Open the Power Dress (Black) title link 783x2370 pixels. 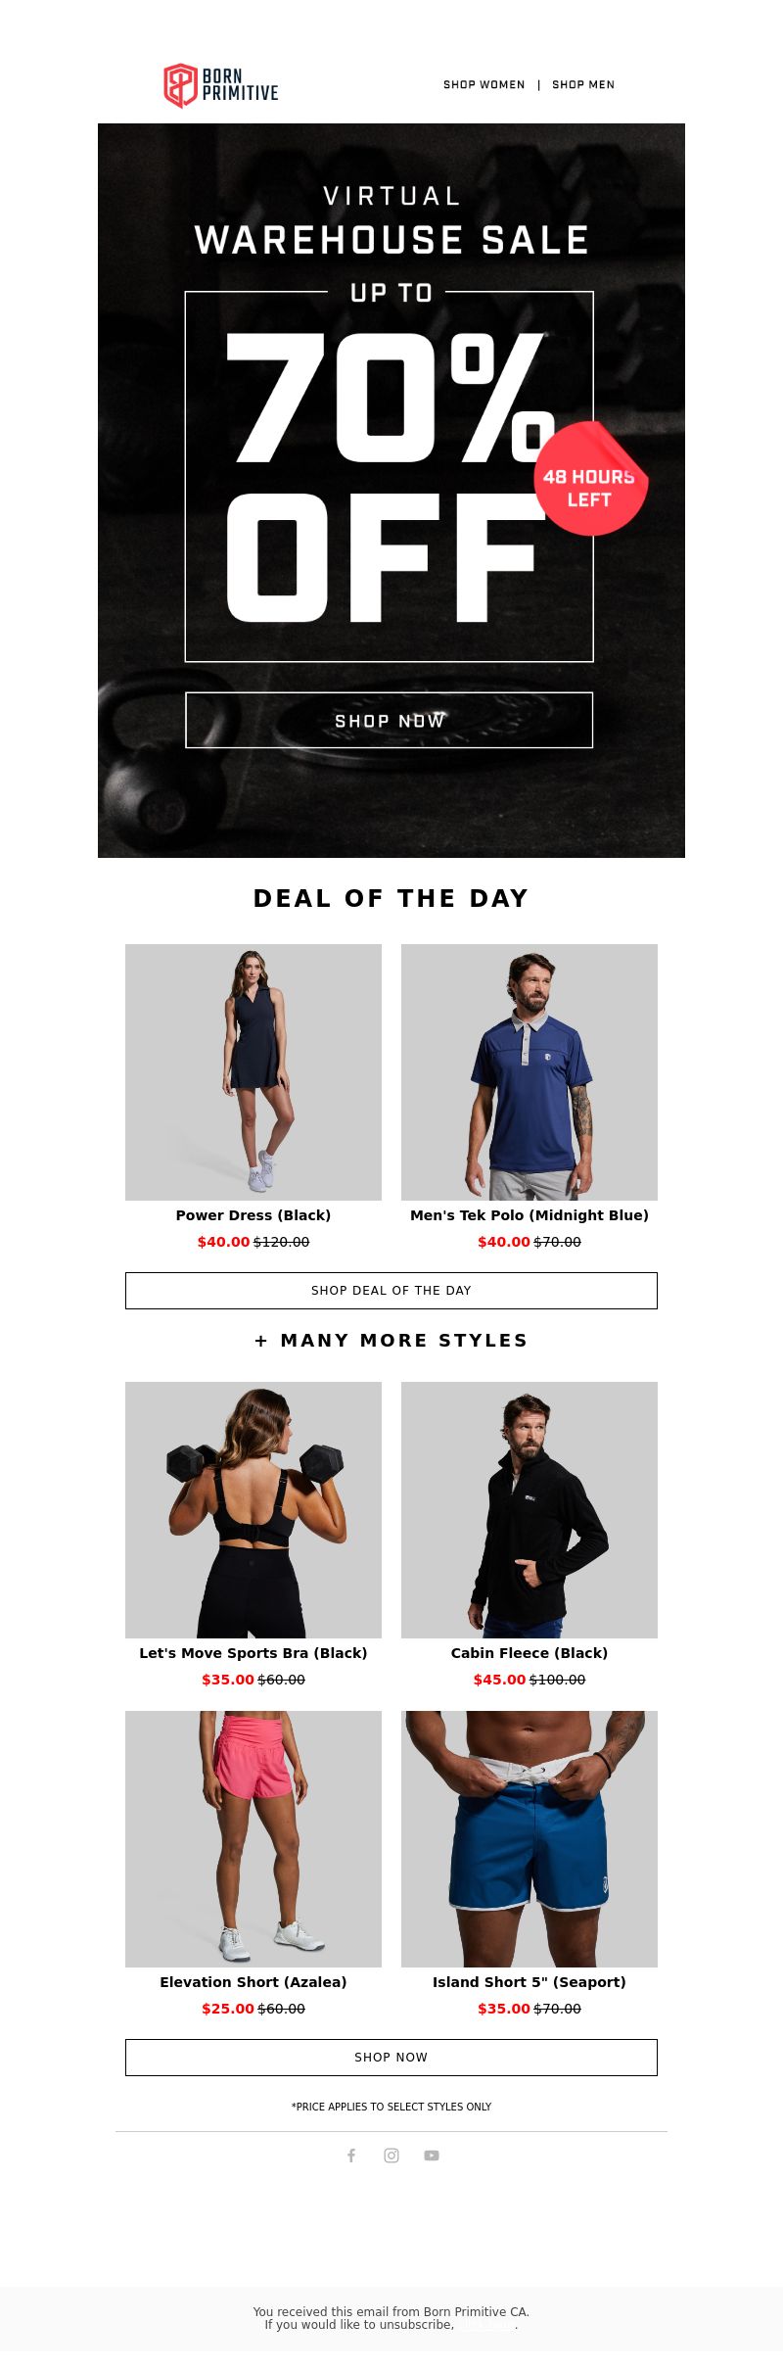point(253,1215)
